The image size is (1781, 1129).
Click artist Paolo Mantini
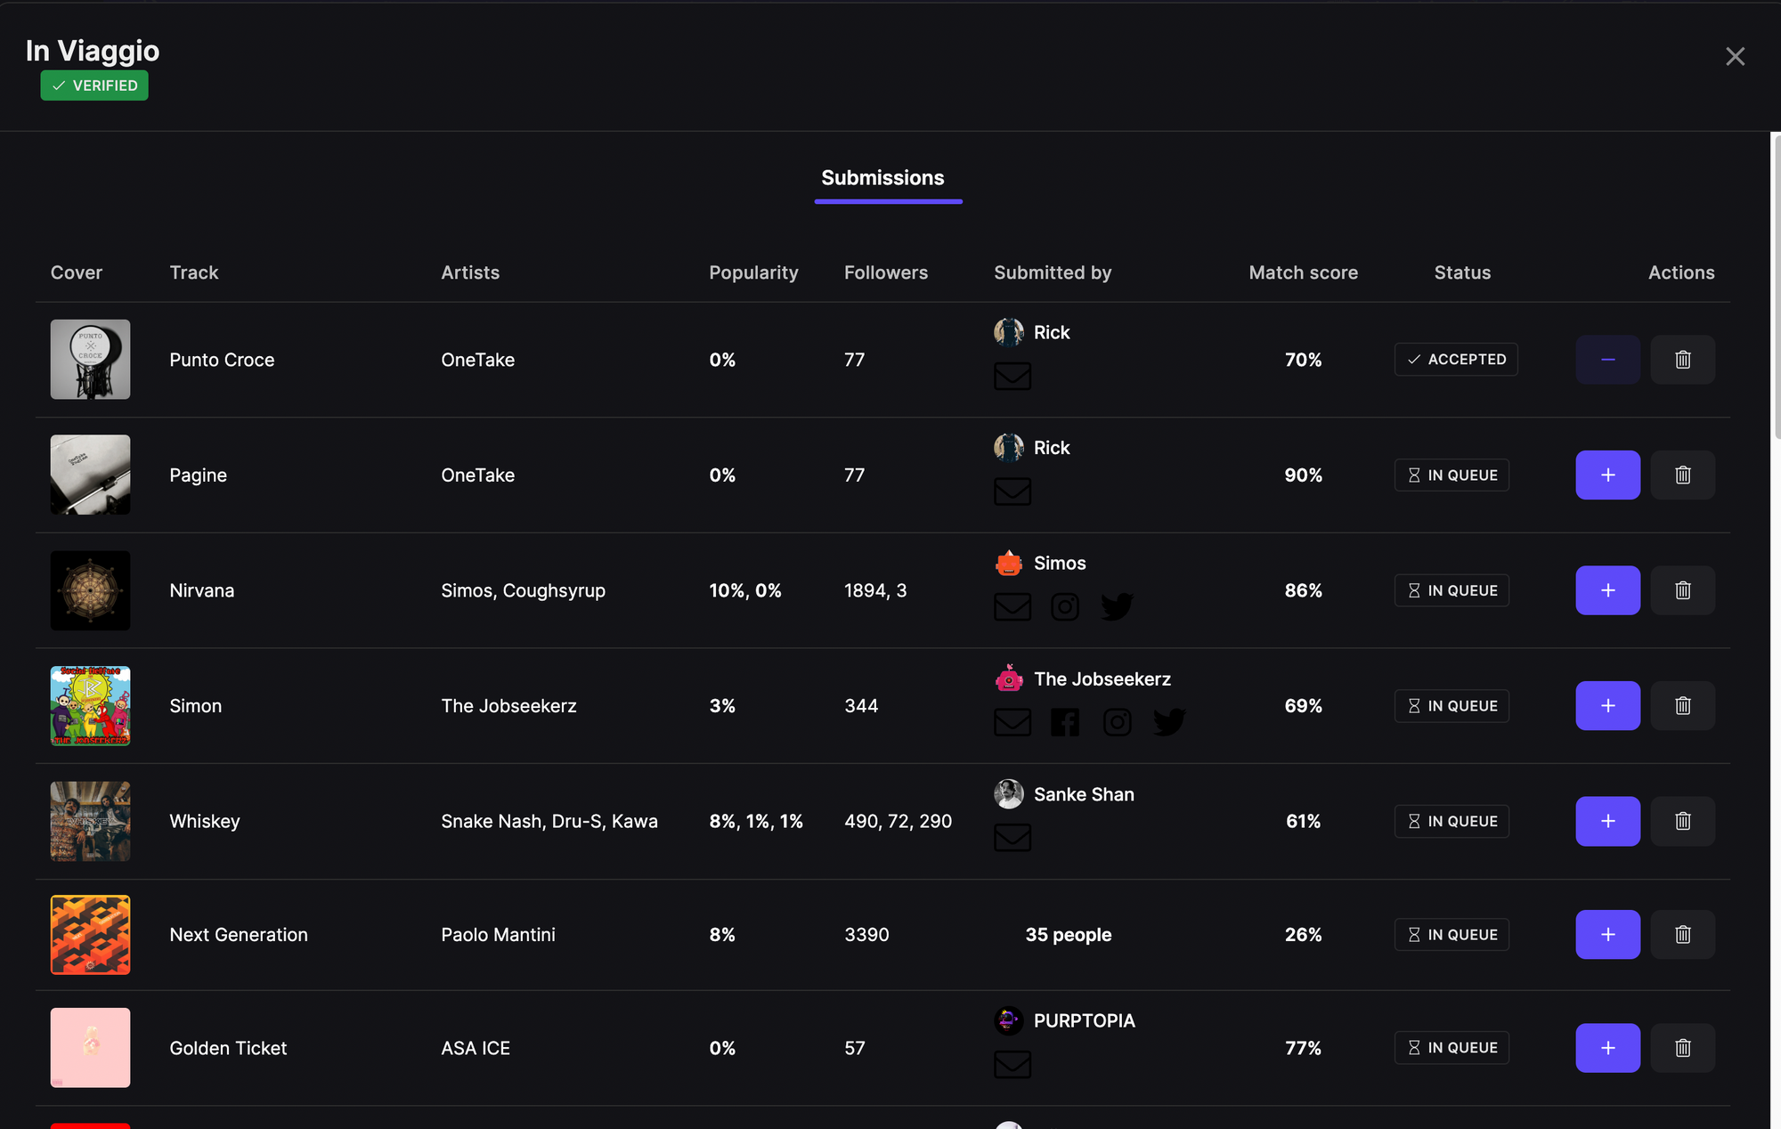pos(498,935)
